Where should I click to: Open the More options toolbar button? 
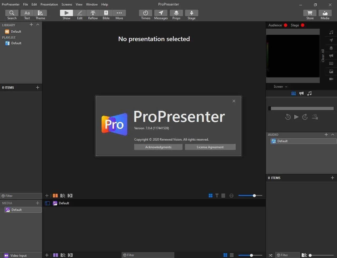(119, 15)
